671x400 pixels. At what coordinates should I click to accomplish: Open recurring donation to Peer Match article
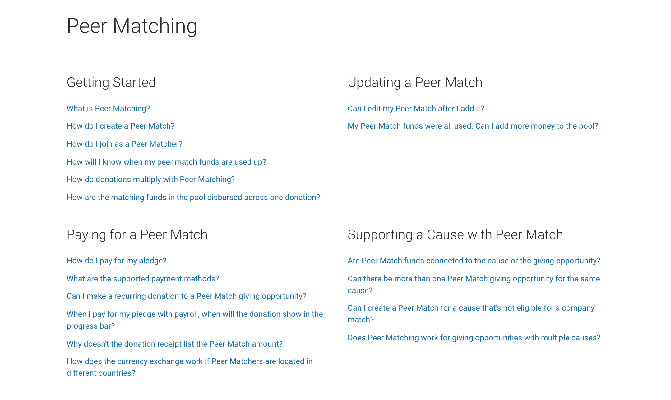[x=186, y=296]
